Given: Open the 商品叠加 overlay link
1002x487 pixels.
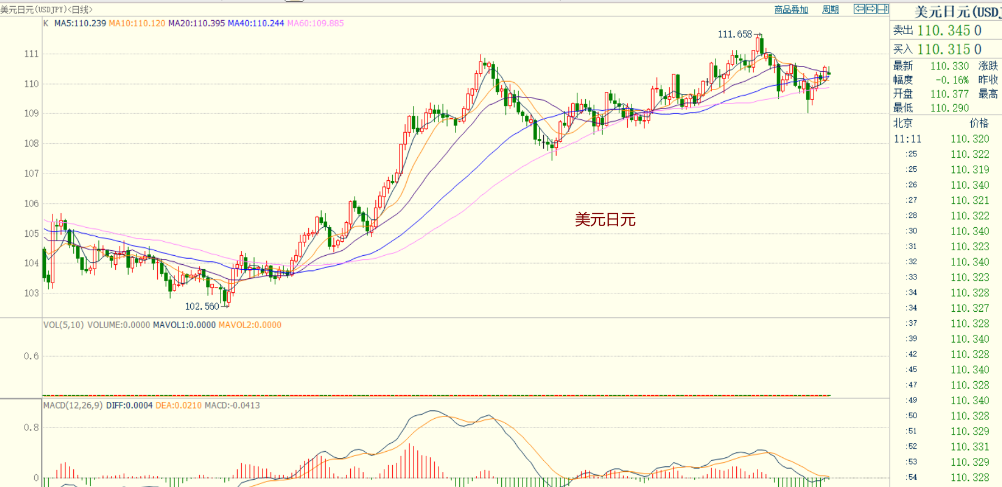Looking at the screenshot, I should point(791,10).
